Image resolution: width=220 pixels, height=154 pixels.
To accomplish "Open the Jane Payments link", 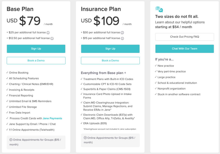I will tap(53, 118).
